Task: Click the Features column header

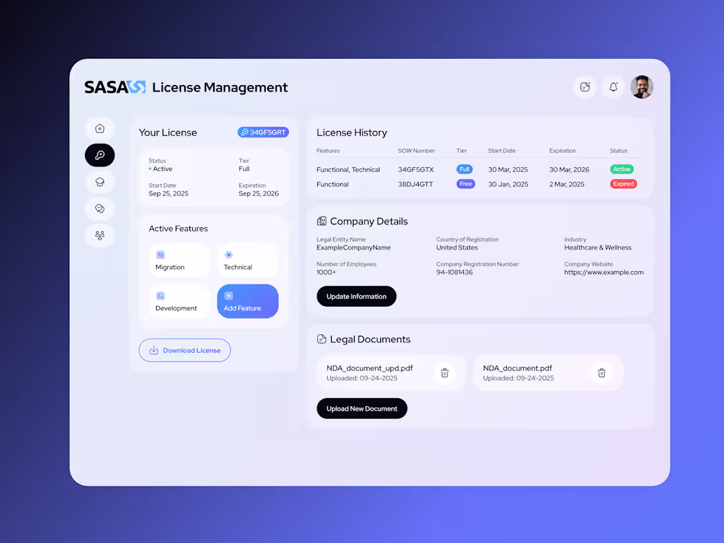Action: (328, 151)
